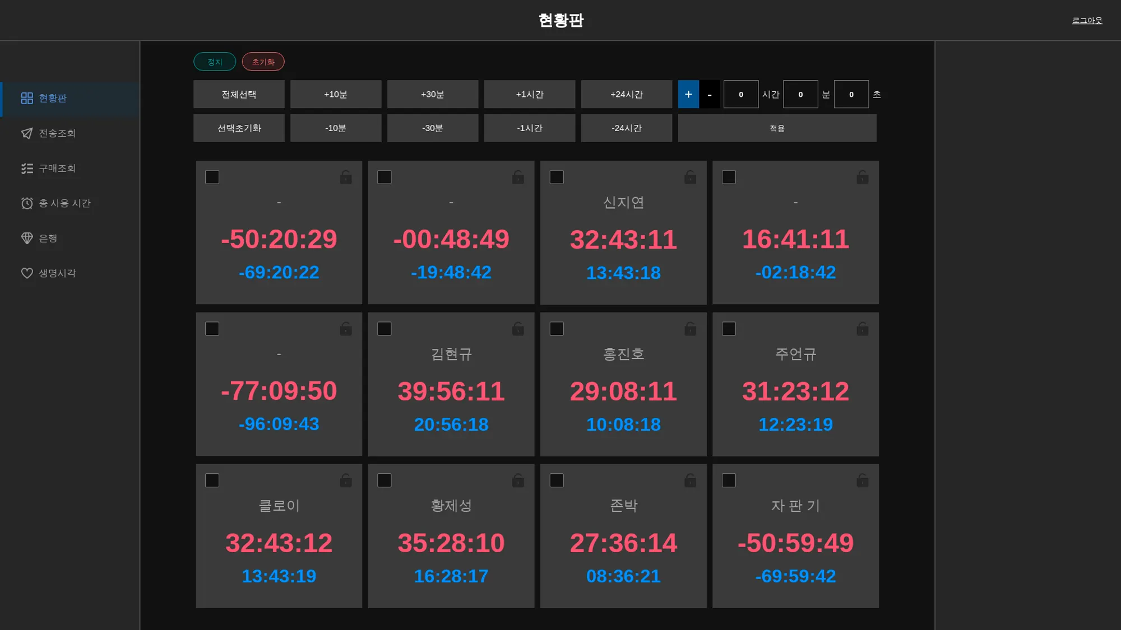Image resolution: width=1121 pixels, height=630 pixels.
Task: Toggle the minus sign button
Action: point(710,95)
